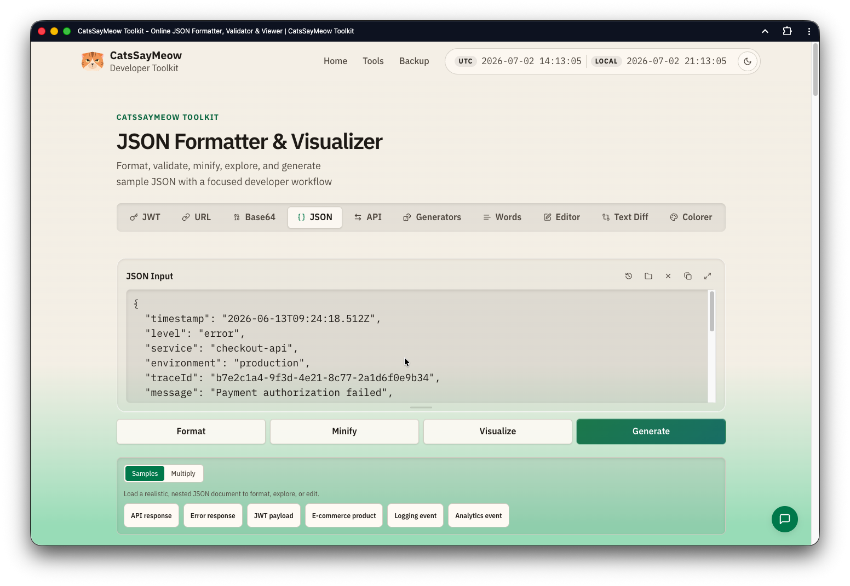The height and width of the screenshot is (586, 850).
Task: Click the green Generate button
Action: (651, 432)
